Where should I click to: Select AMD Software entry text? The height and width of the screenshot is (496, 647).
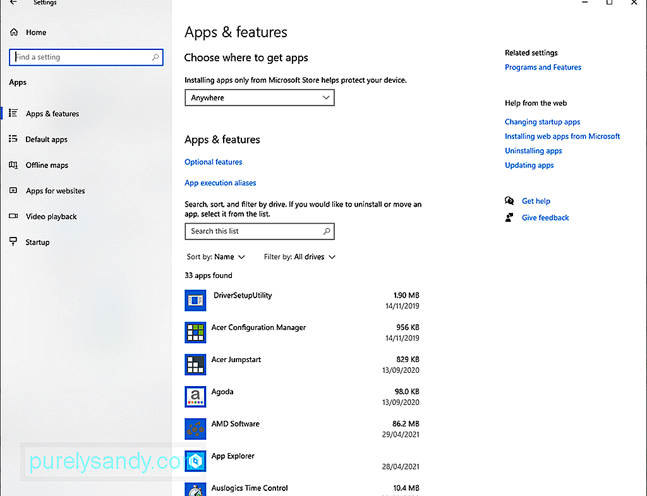coord(235,424)
